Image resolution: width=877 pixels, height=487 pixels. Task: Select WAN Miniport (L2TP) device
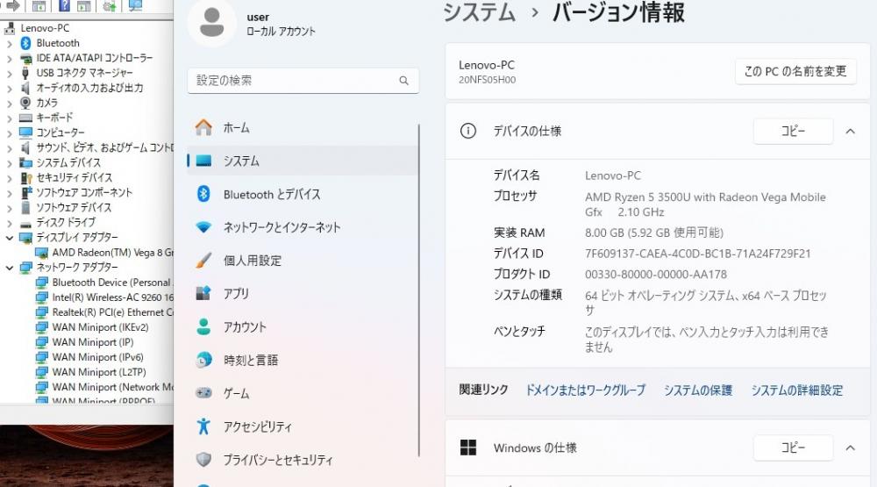click(99, 372)
